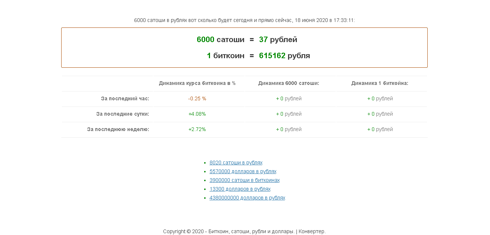Click the "1 биткоин" label
Image resolution: width=490 pixels, height=235 pixels.
225,56
